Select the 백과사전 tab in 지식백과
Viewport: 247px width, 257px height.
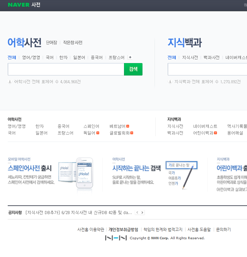(x=212, y=57)
